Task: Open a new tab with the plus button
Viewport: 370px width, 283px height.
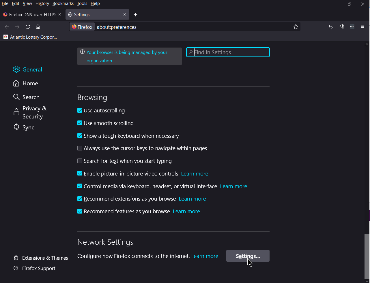Action: 135,15
